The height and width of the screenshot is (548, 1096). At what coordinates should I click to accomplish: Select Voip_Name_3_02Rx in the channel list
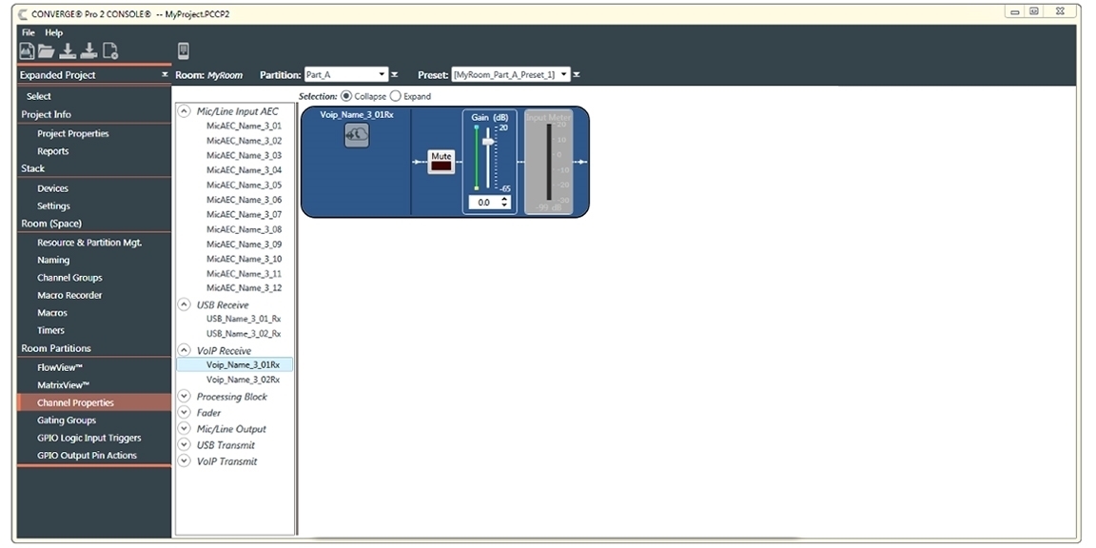243,380
